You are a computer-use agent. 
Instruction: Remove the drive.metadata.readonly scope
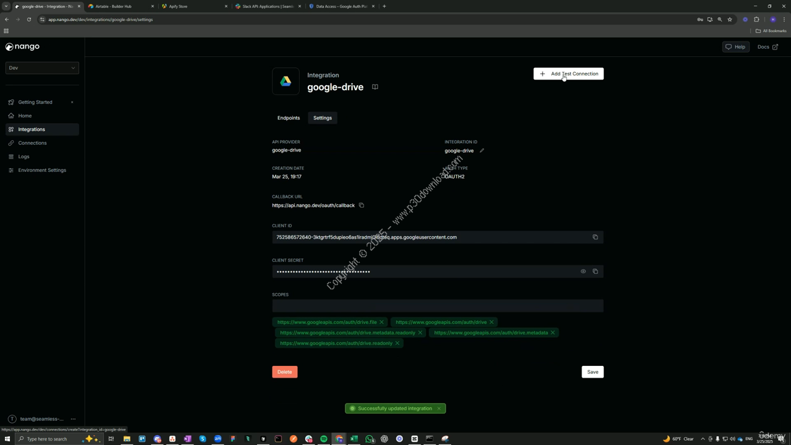click(420, 333)
